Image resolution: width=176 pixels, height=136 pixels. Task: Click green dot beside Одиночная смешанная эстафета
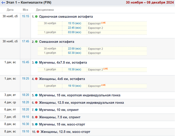click(x=36, y=17)
